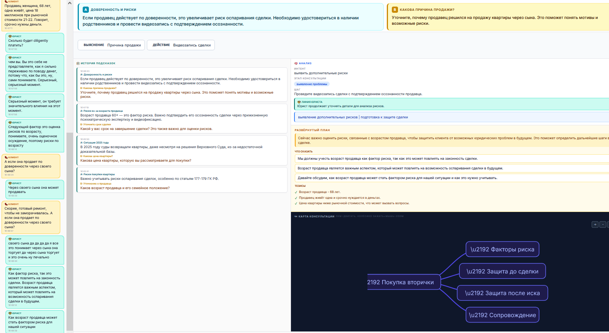Expand the 'Защита после иска' map node
The image size is (609, 333).
click(x=502, y=293)
